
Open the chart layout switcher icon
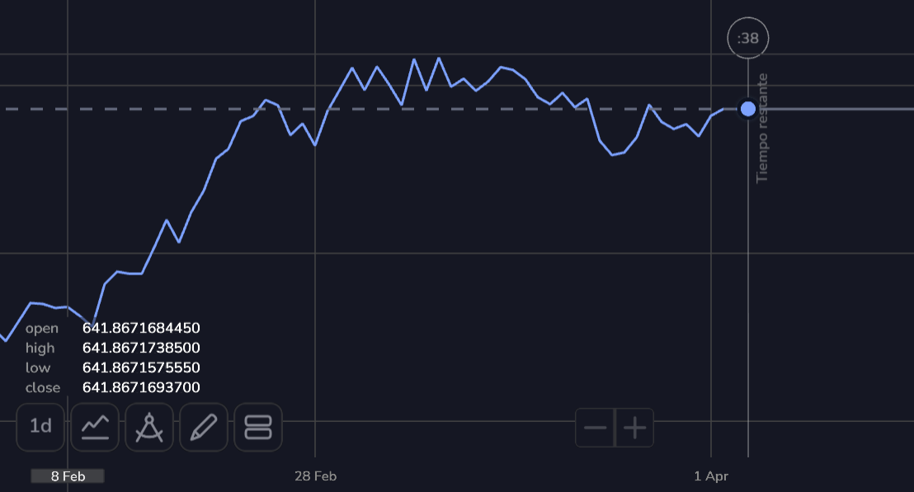click(257, 427)
